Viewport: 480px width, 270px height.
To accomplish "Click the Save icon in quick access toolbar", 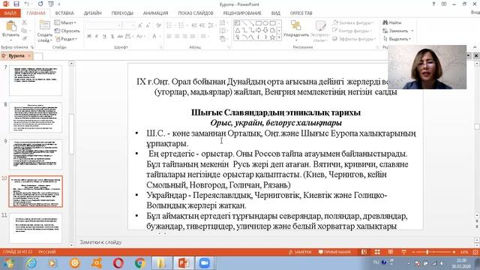I will pos(16,4).
